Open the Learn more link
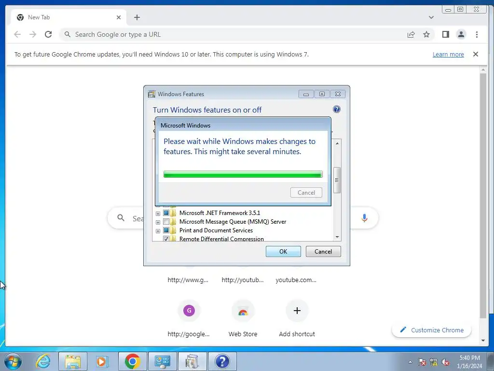The height and width of the screenshot is (371, 494). [448, 54]
